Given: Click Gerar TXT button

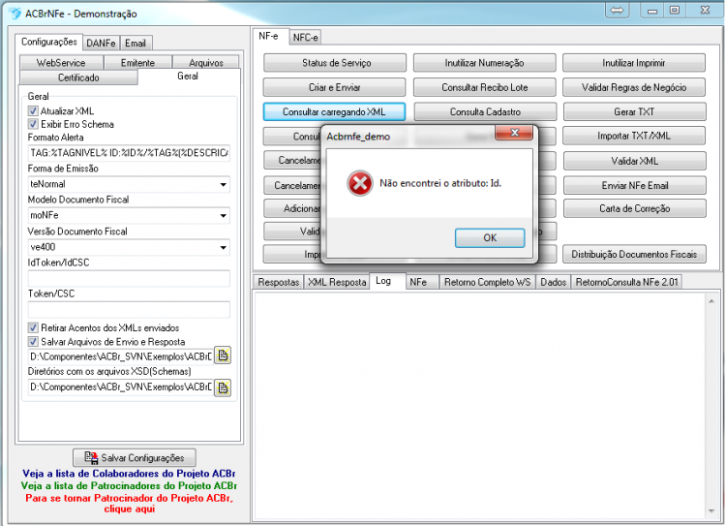Looking at the screenshot, I should [x=634, y=111].
